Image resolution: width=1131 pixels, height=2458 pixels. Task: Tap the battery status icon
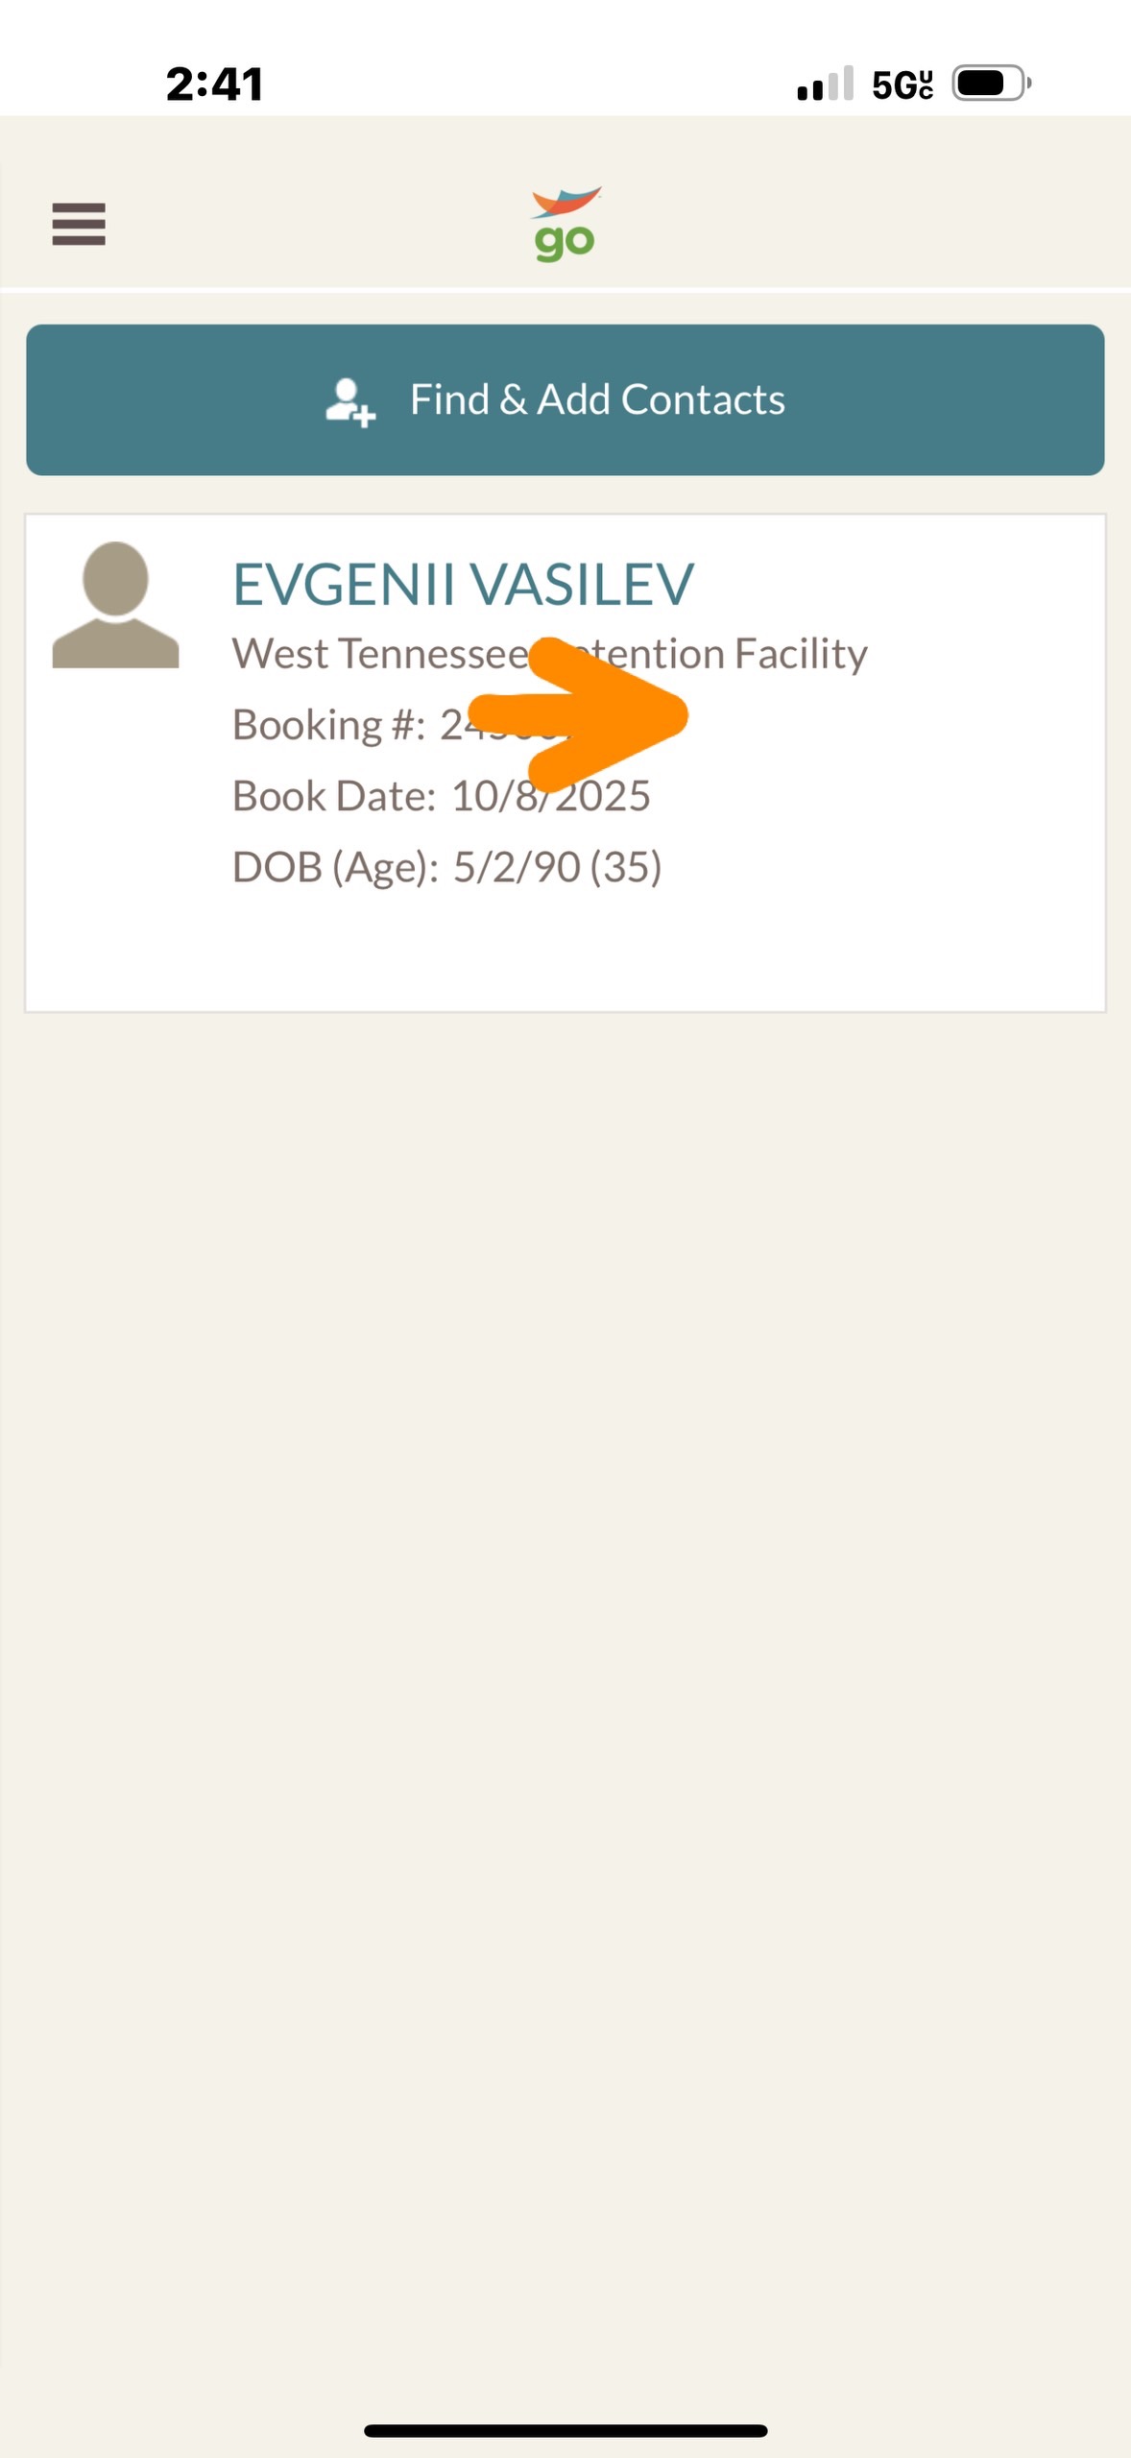pyautogui.click(x=992, y=84)
